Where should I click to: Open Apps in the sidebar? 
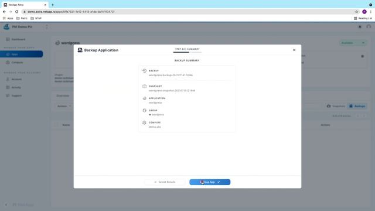click(x=22, y=54)
